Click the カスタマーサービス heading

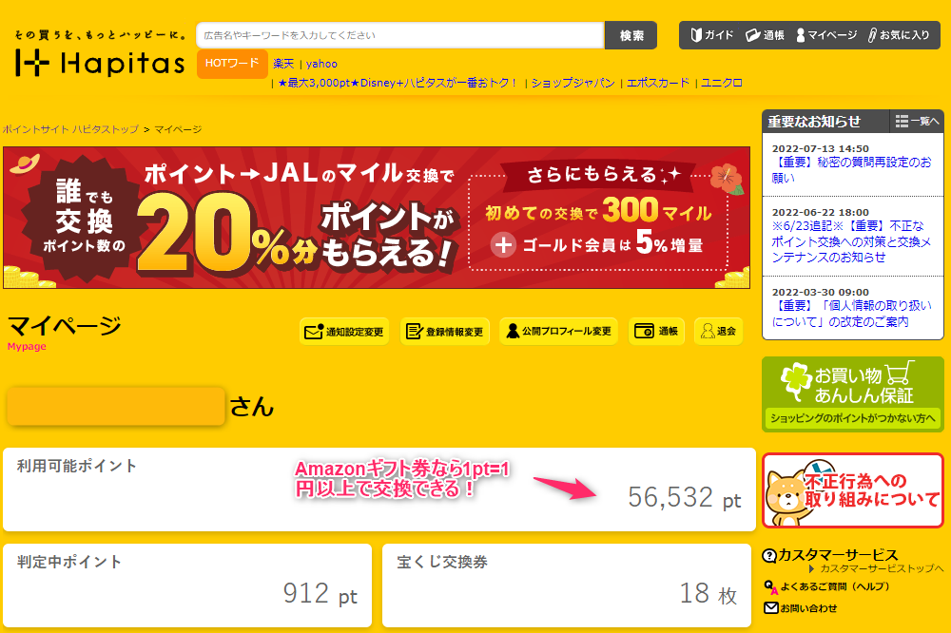click(837, 555)
